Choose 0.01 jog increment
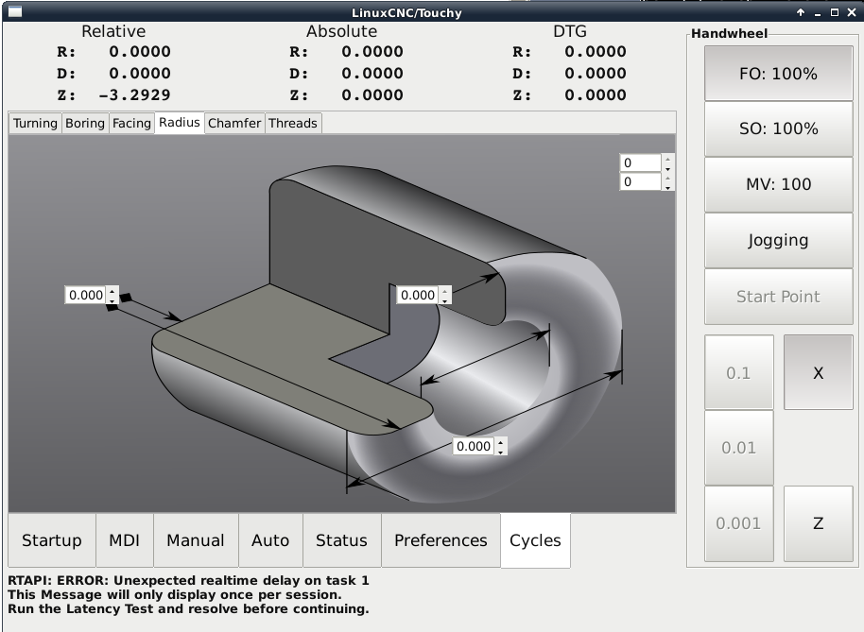 click(739, 448)
